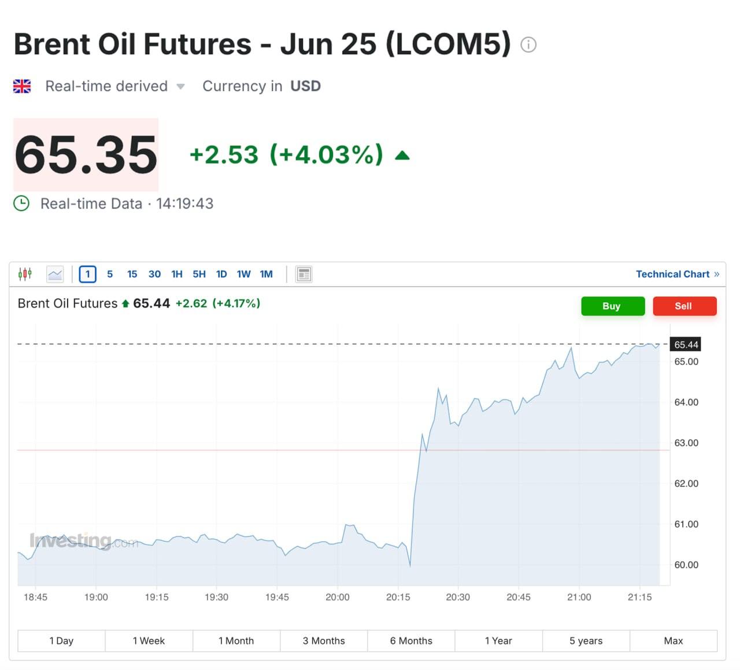Select the 1 minute interval

coord(87,274)
